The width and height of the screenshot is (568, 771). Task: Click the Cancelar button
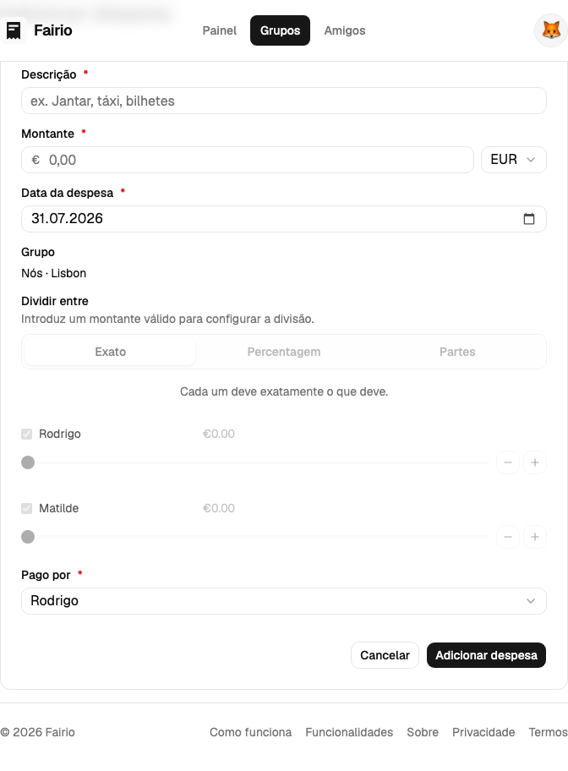[385, 655]
